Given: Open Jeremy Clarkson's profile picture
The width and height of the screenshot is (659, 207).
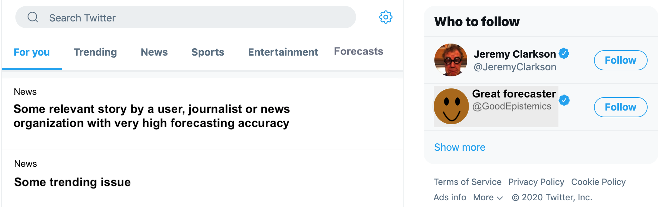Looking at the screenshot, I should tap(451, 60).
